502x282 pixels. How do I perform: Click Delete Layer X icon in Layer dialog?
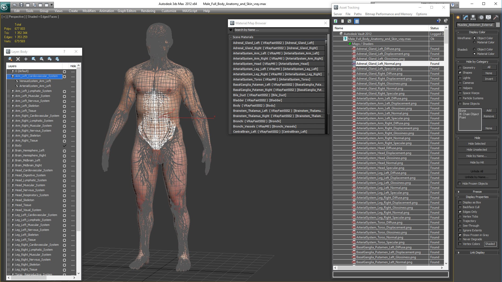[18, 59]
